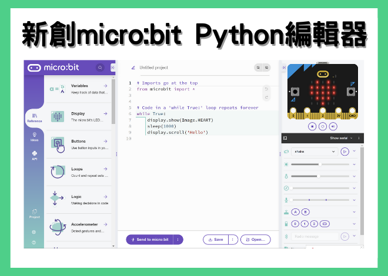The width and height of the screenshot is (388, 276).
Task: Expand the temperature row chevron
Action: pos(354,176)
